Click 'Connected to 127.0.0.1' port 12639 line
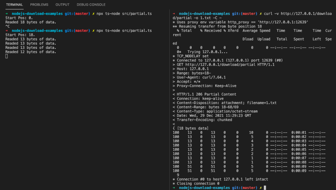Image resolution: width=336 pixels, height=190 pixels. pos(228,60)
